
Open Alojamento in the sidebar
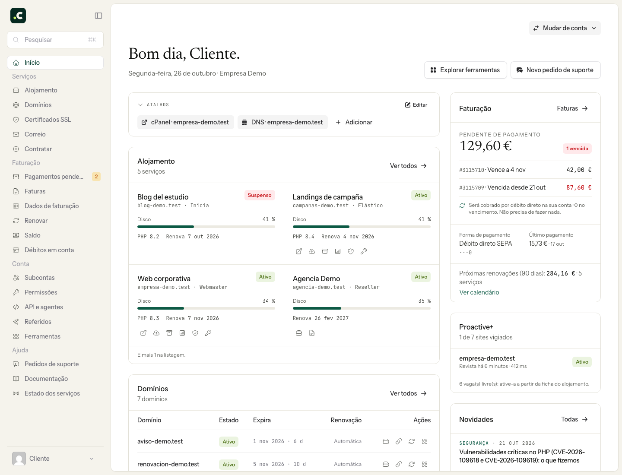tap(55, 90)
